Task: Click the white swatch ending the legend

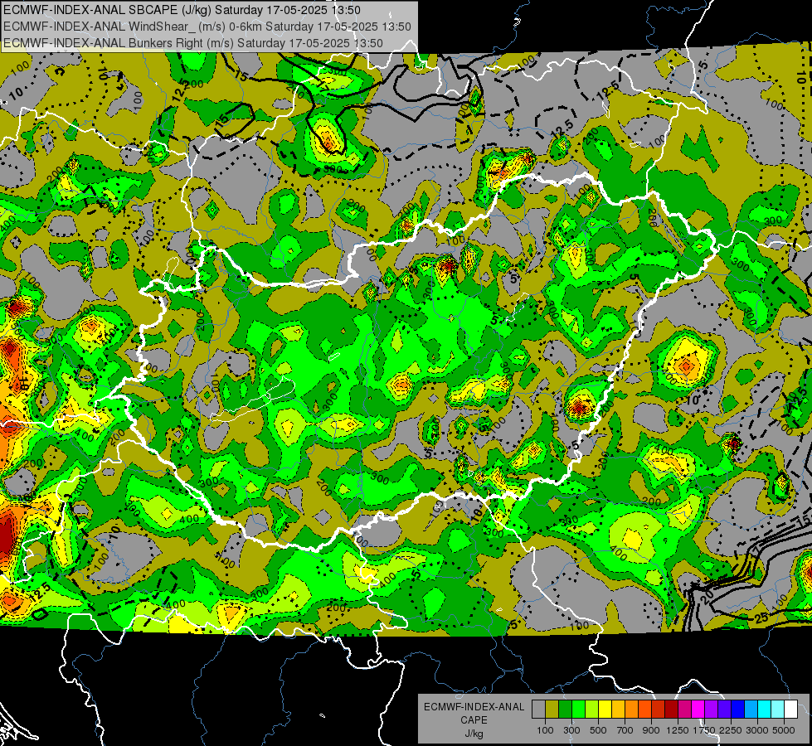Action: pos(790,710)
